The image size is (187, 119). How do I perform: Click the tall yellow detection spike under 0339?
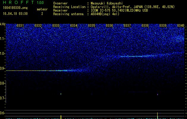click(158, 116)
